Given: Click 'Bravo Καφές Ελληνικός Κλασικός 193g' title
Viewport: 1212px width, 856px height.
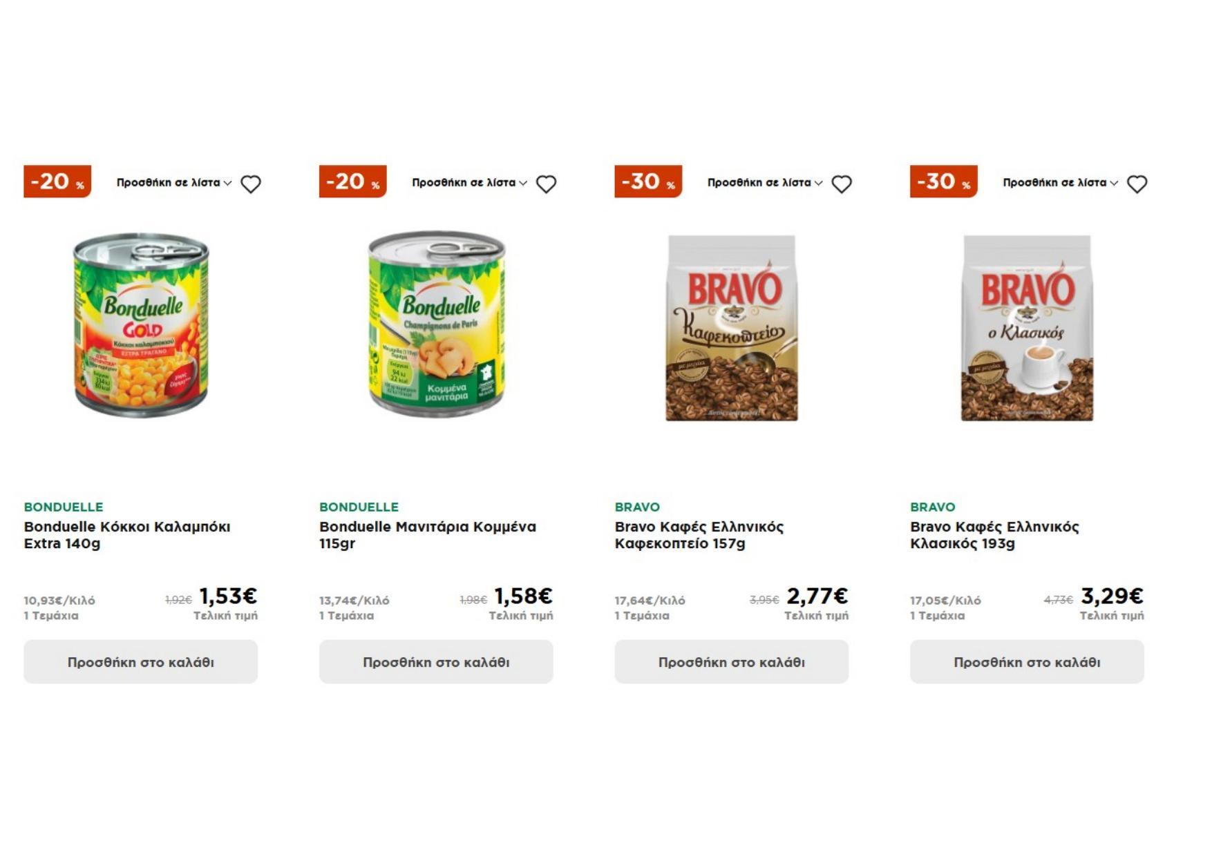Looking at the screenshot, I should click(x=994, y=535).
